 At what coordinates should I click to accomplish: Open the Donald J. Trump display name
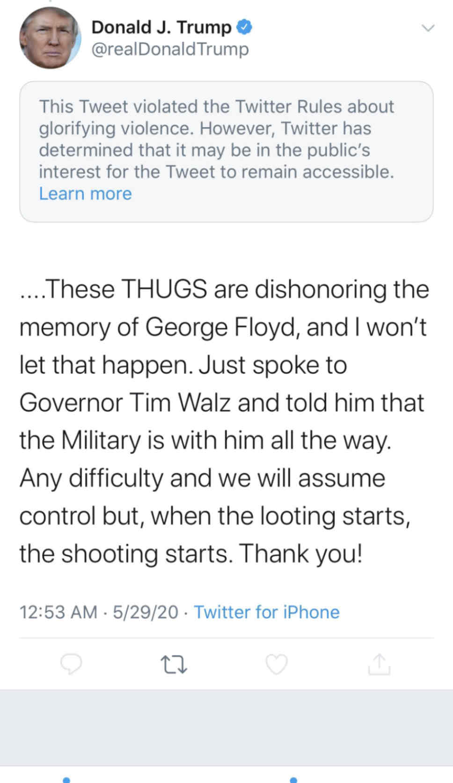tap(161, 27)
